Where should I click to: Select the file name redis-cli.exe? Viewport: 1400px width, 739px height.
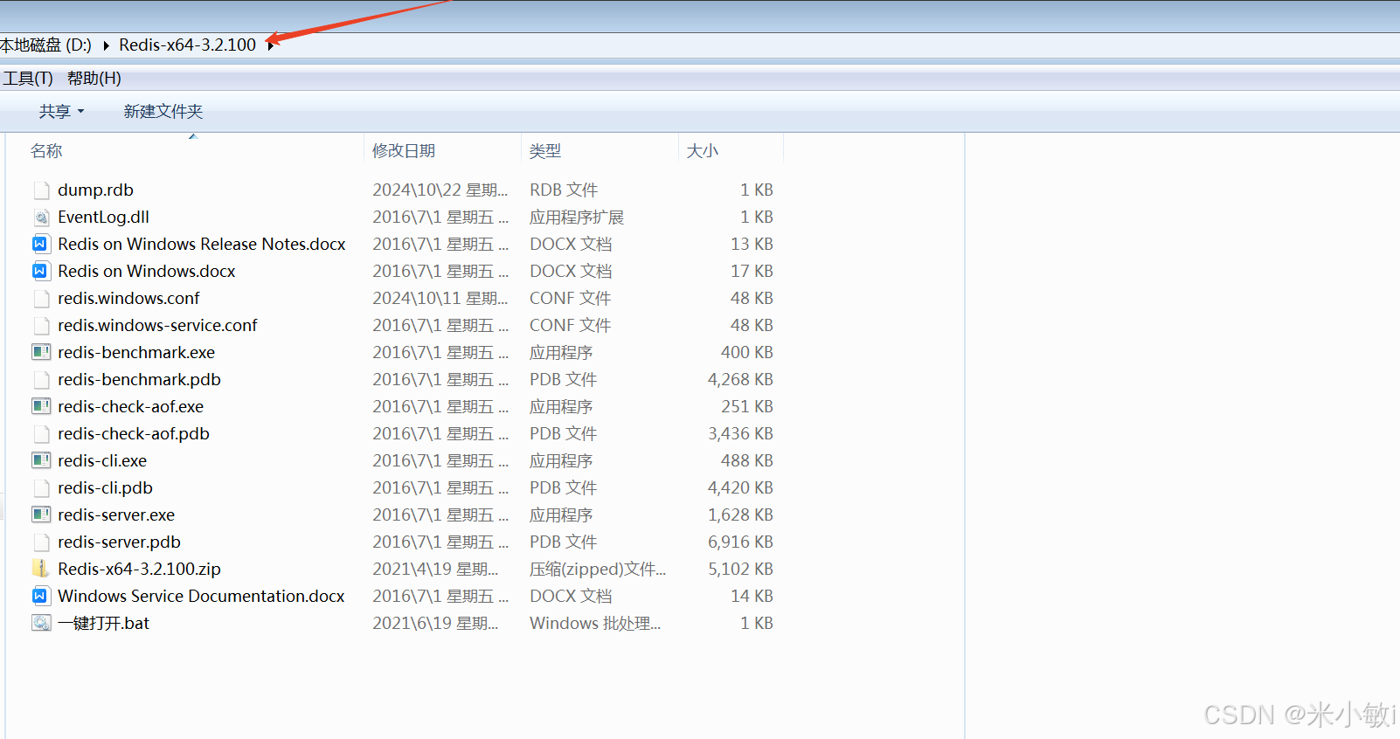[102, 461]
